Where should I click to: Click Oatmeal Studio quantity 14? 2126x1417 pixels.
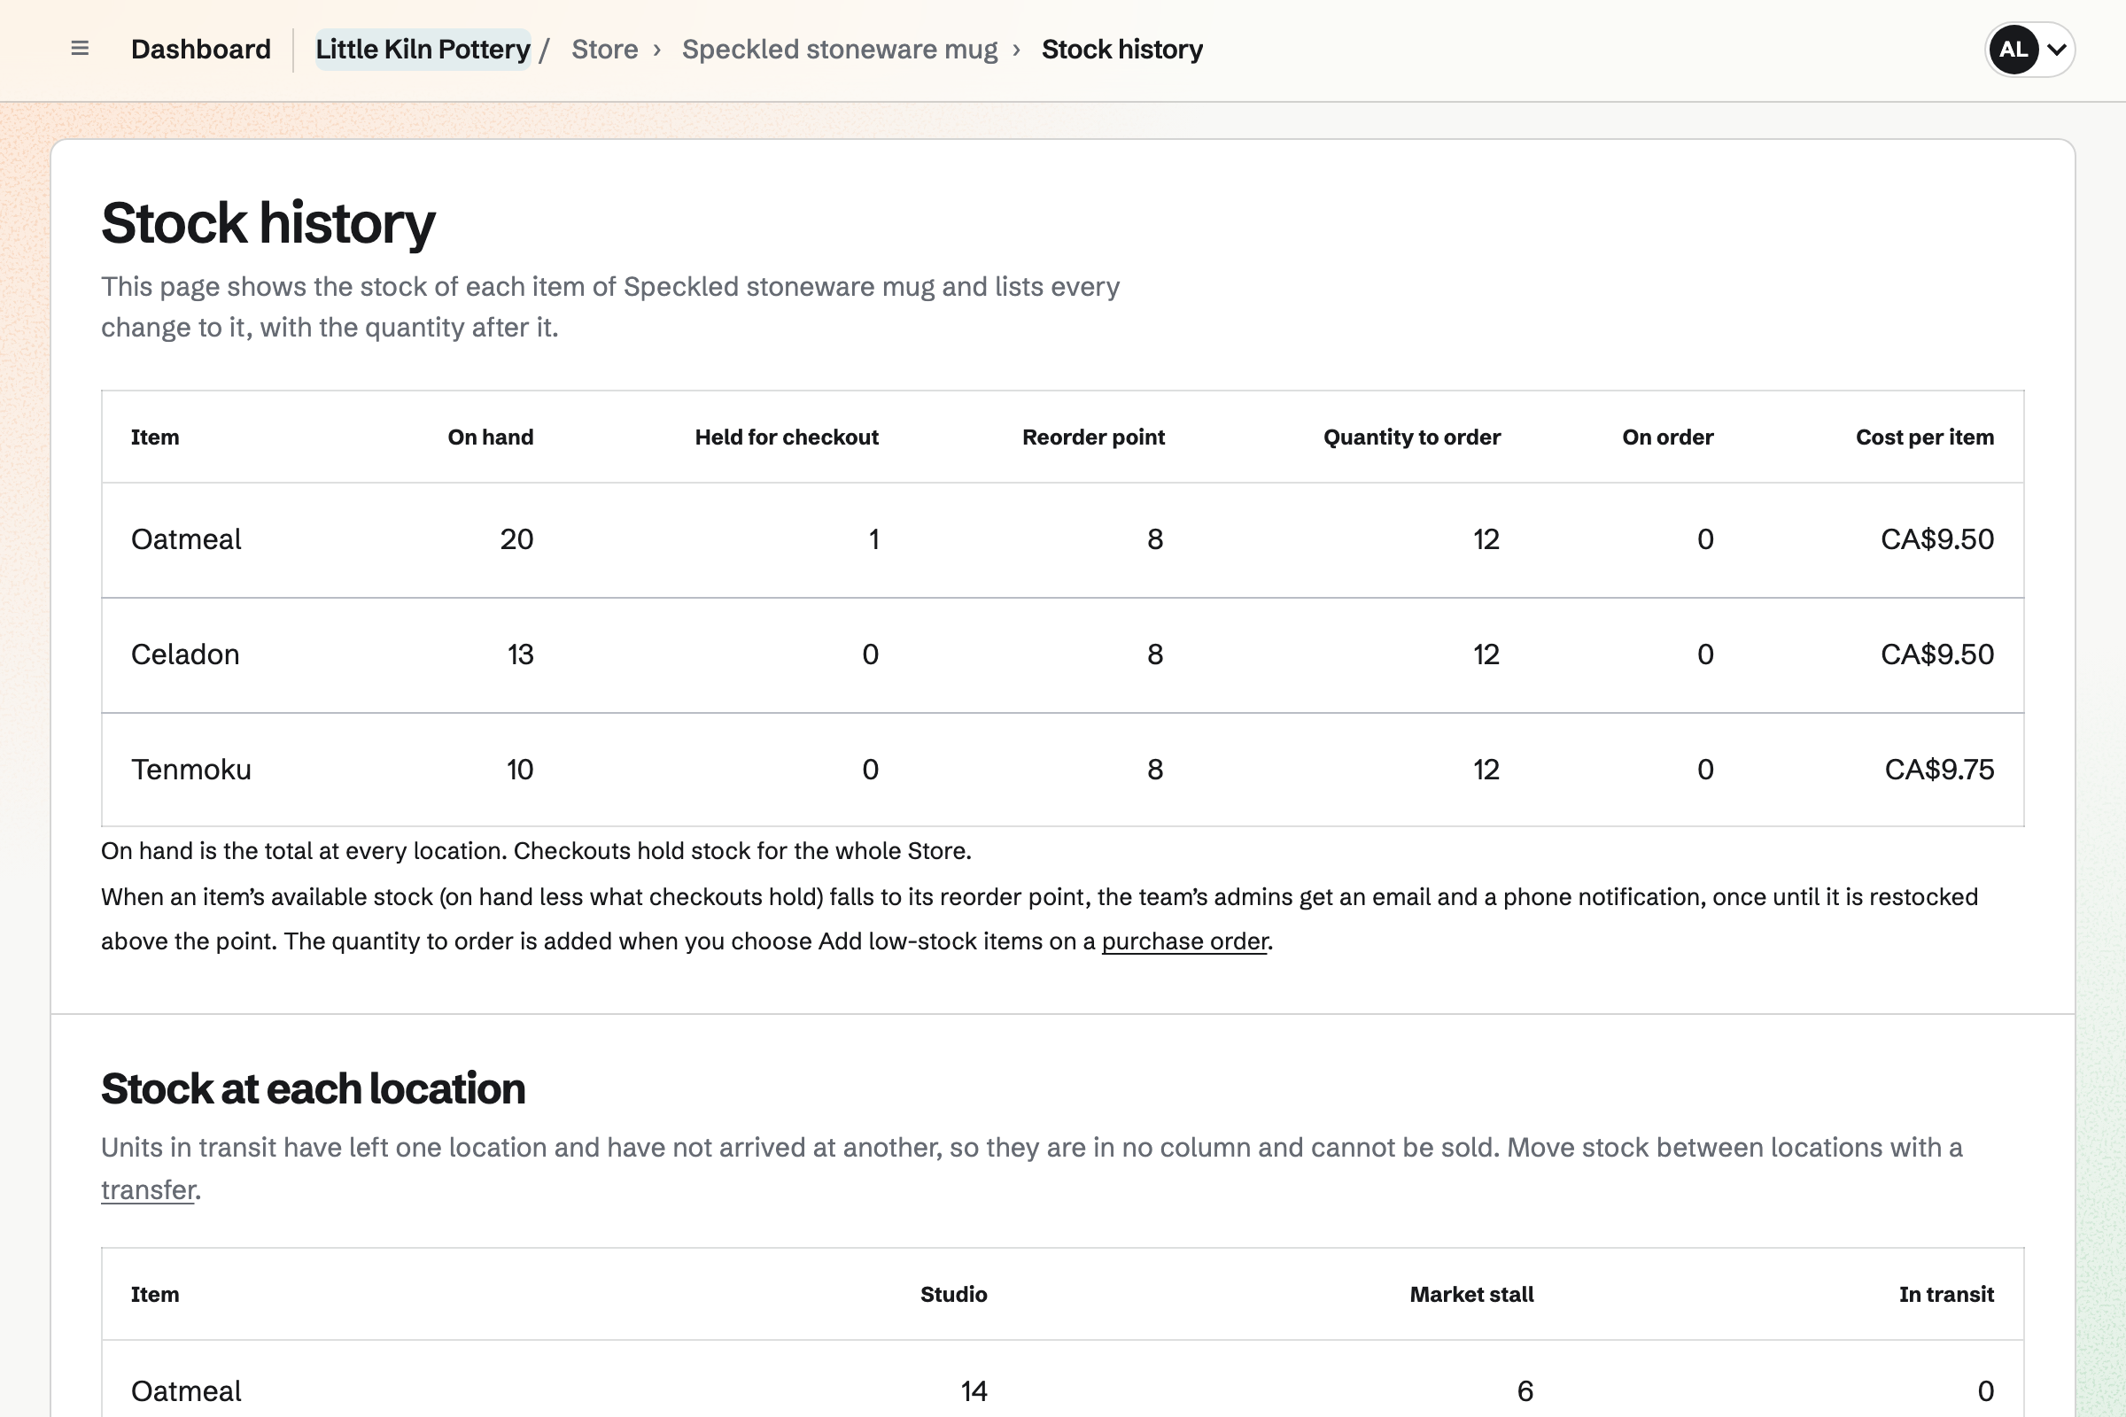click(974, 1391)
